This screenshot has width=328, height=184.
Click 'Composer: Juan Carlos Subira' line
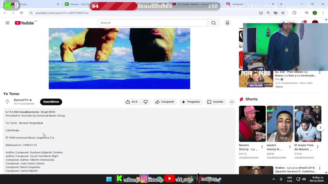click(25, 163)
